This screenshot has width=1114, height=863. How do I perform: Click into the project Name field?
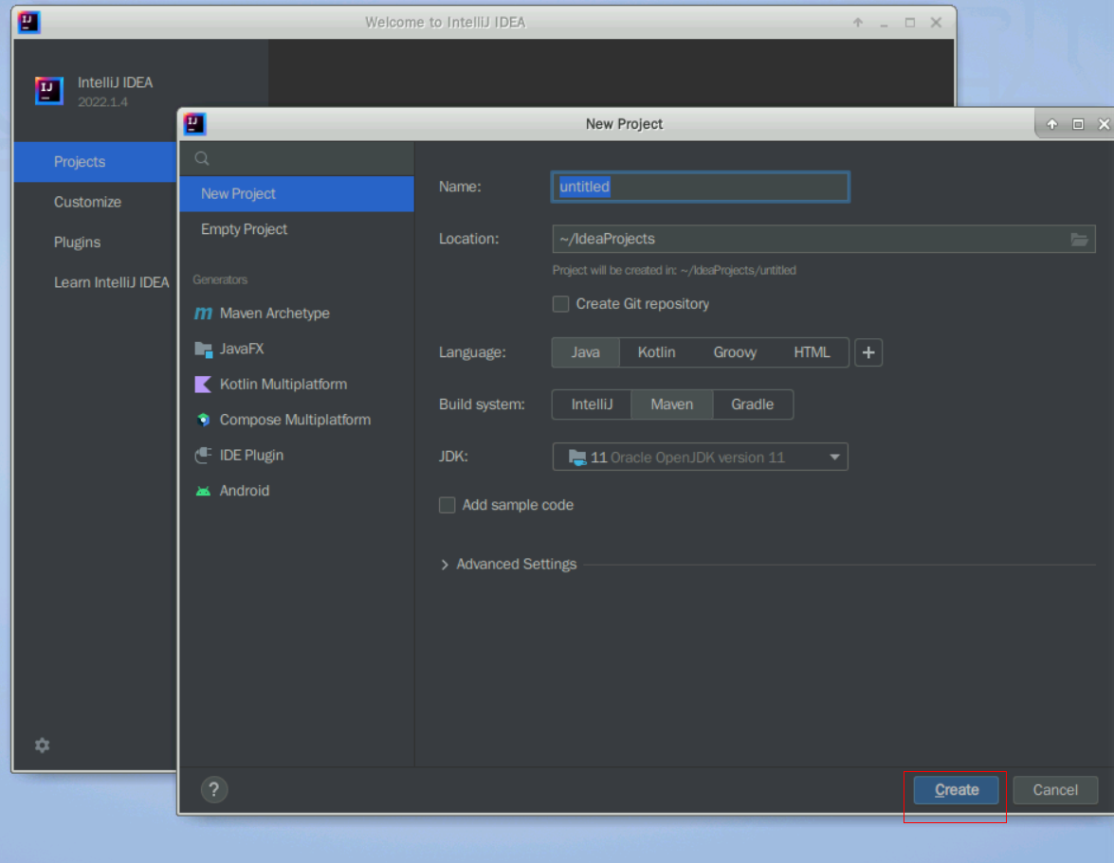[x=700, y=187]
